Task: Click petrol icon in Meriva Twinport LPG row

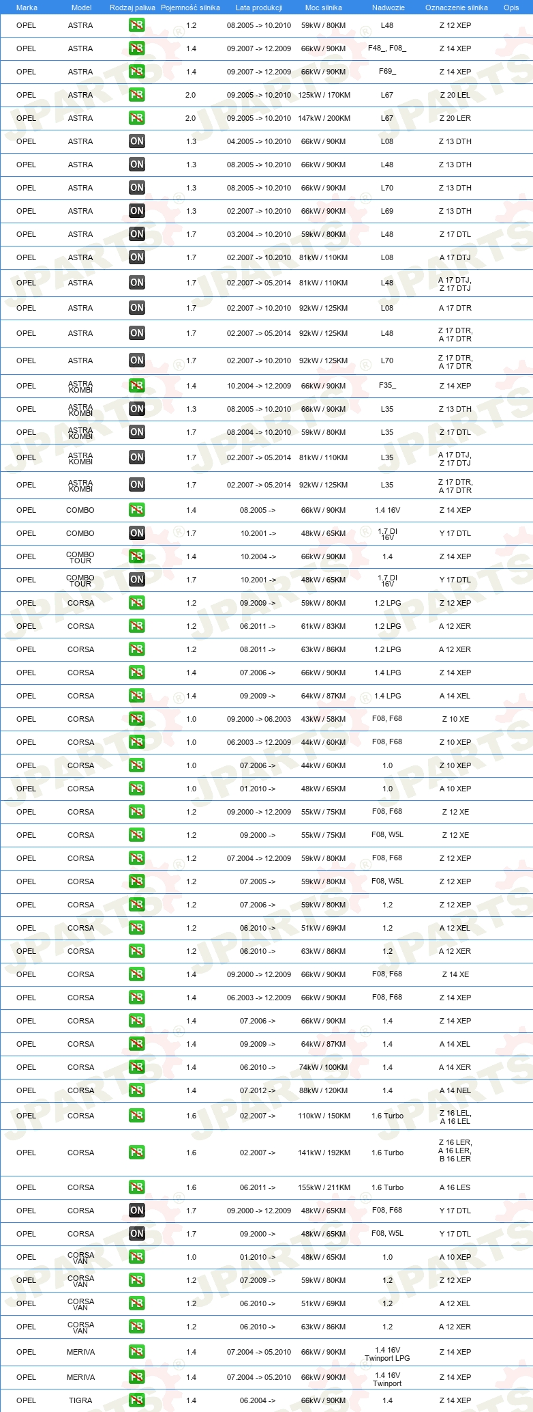Action: coord(136,1352)
